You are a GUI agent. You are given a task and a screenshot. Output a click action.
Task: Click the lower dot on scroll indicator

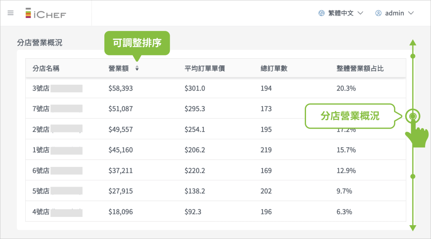click(412, 177)
